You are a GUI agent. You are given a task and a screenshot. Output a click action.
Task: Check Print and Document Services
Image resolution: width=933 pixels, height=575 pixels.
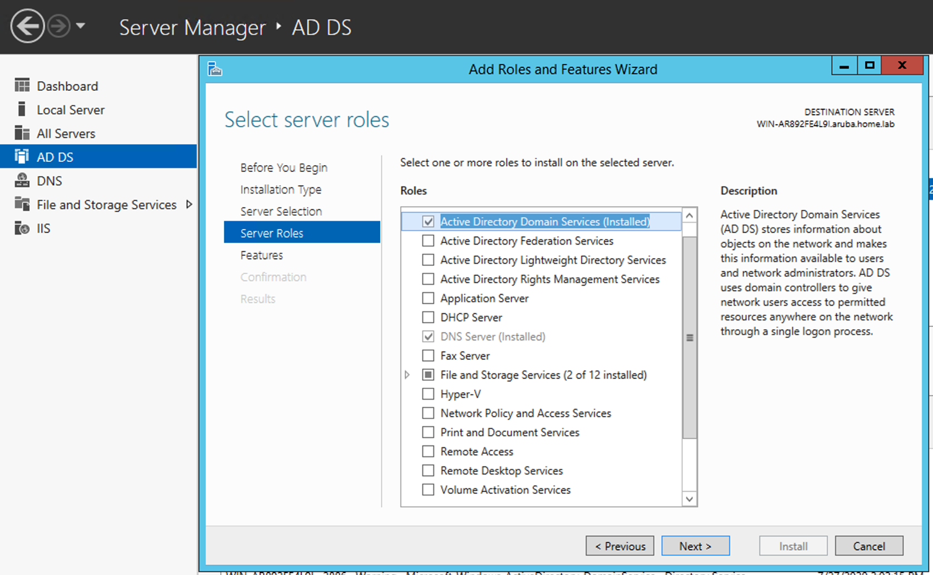[428, 432]
